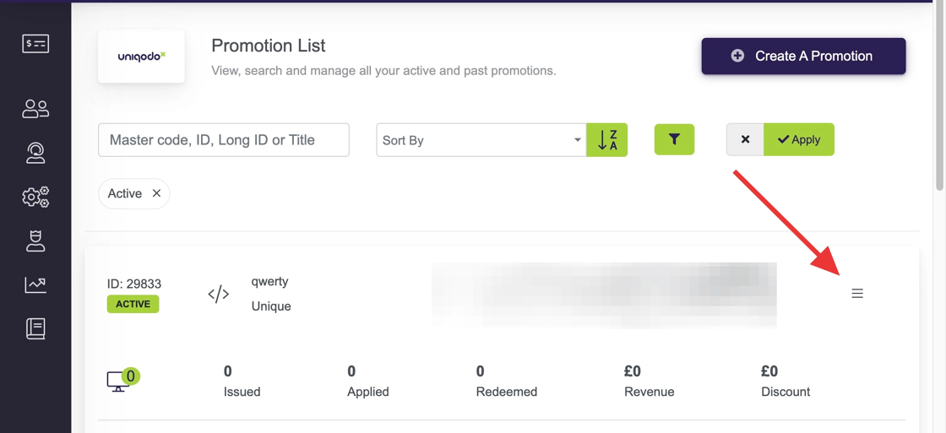Click the admin user sidebar icon

(35, 241)
